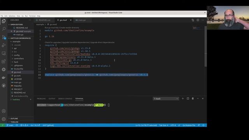Screen dimensions: 249x140
Task: Open the Kubernetes view in the activity bar
Action: tap(4, 69)
